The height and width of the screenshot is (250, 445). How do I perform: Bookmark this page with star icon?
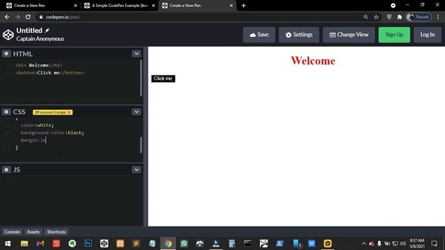point(376,17)
